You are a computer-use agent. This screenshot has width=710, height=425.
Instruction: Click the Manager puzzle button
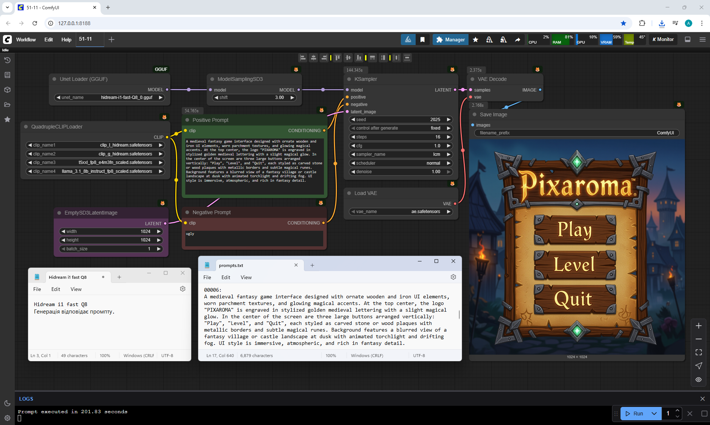450,40
